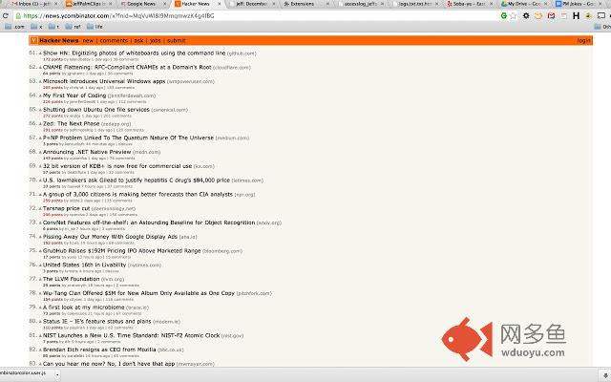Open 'U.S. lawmakers ask Gilead' story
The width and height of the screenshot is (611, 382).
pyautogui.click(x=137, y=180)
